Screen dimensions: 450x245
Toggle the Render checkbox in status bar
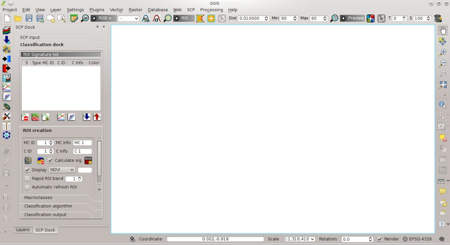pyautogui.click(x=380, y=239)
